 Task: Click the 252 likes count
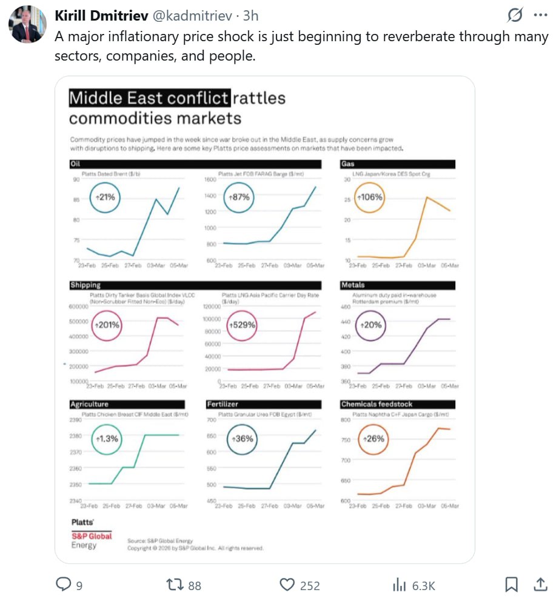tap(310, 585)
